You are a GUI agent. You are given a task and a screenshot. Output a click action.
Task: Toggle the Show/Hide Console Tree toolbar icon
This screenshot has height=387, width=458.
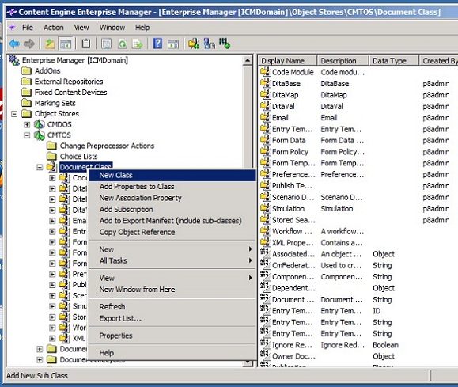[x=65, y=44]
